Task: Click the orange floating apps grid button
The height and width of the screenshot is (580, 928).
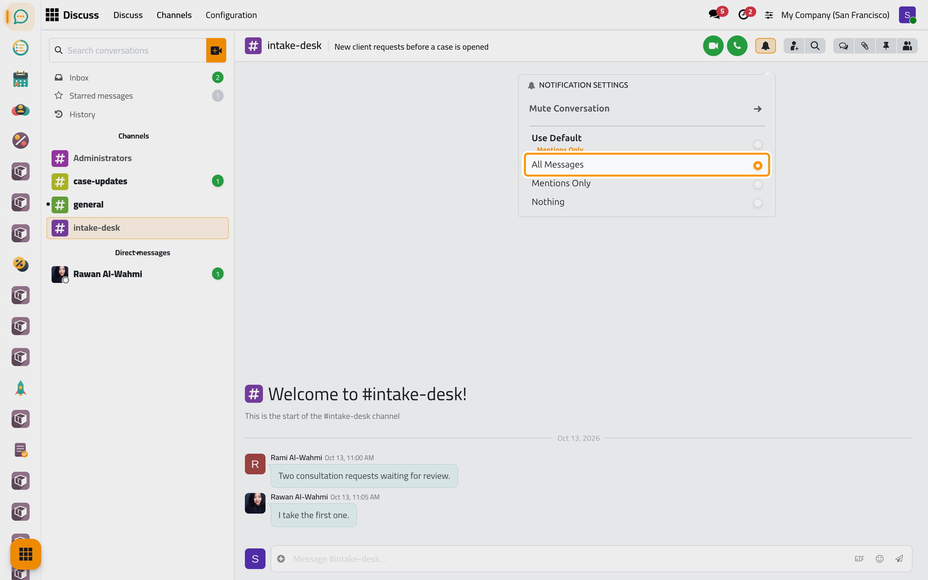Action: (26, 554)
